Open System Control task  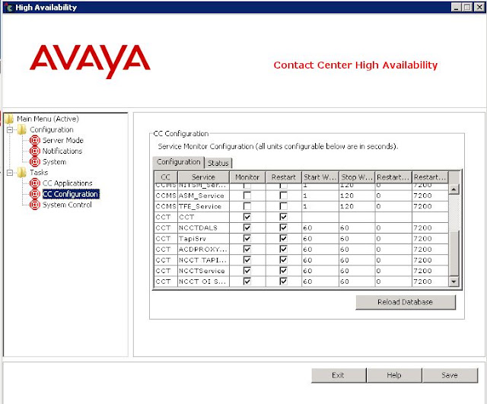click(67, 205)
